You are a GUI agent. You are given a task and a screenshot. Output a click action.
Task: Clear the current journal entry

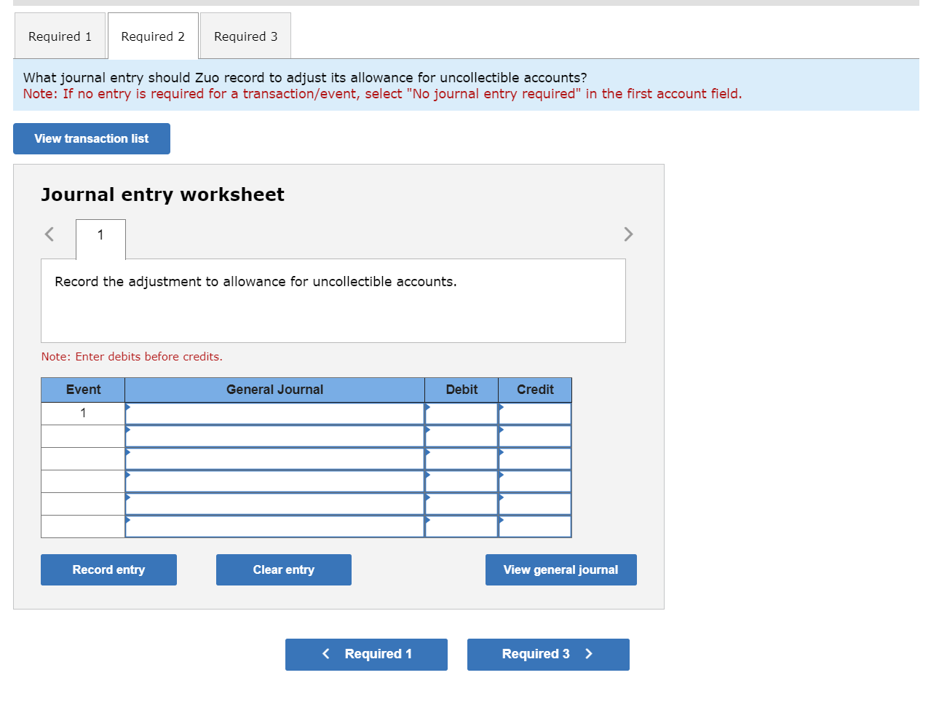(283, 569)
